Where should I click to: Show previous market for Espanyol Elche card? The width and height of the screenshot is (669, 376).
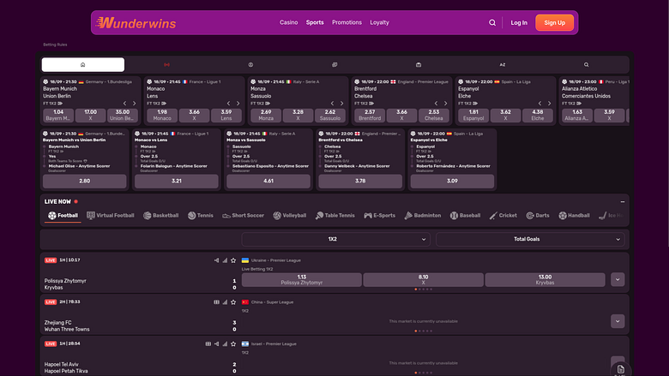tap(539, 104)
